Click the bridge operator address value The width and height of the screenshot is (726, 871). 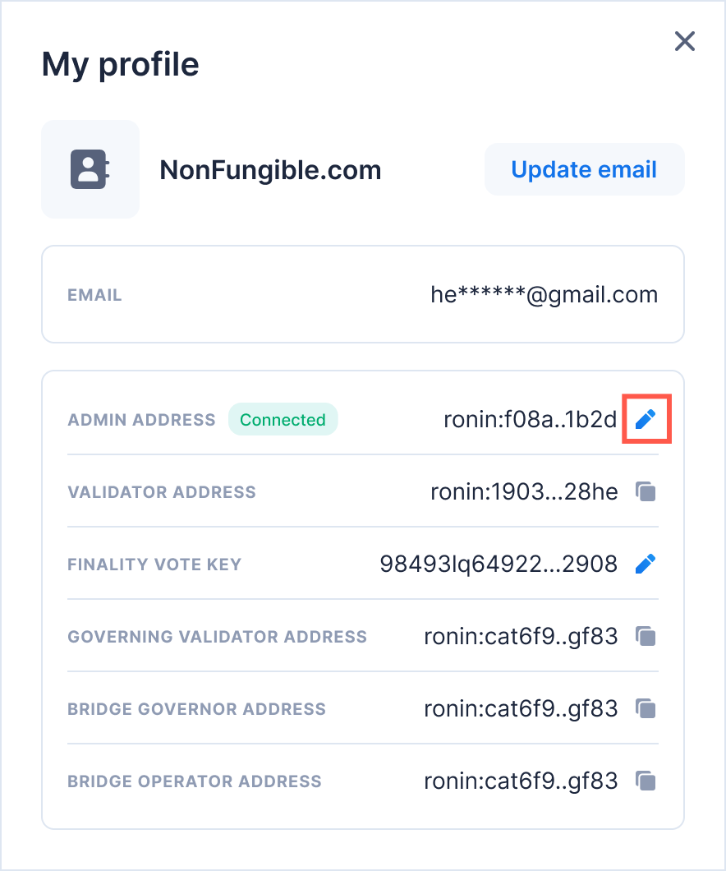click(520, 781)
